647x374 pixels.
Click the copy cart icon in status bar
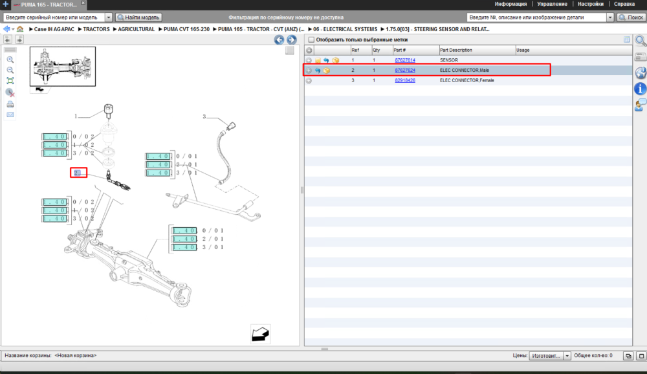[x=628, y=355]
